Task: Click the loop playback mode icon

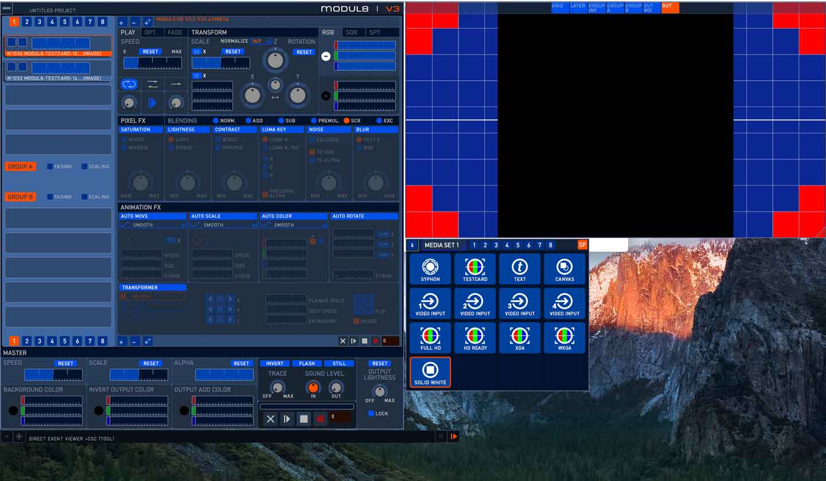Action: point(130,84)
